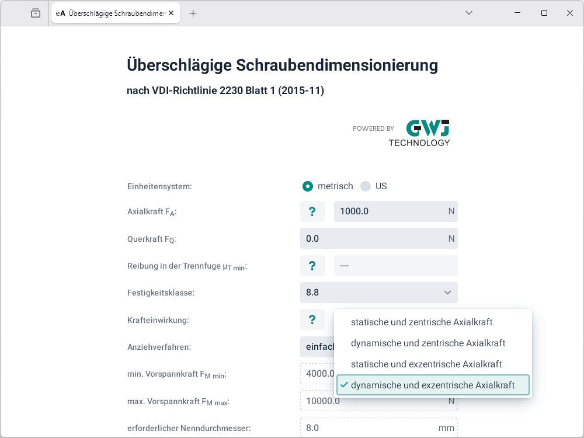
Task: Open help for Reibung in der Trennfuge
Action: click(312, 266)
